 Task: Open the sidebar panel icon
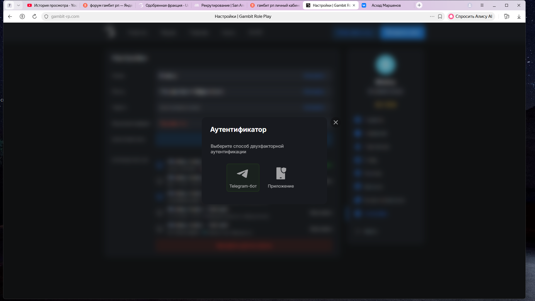(507, 16)
